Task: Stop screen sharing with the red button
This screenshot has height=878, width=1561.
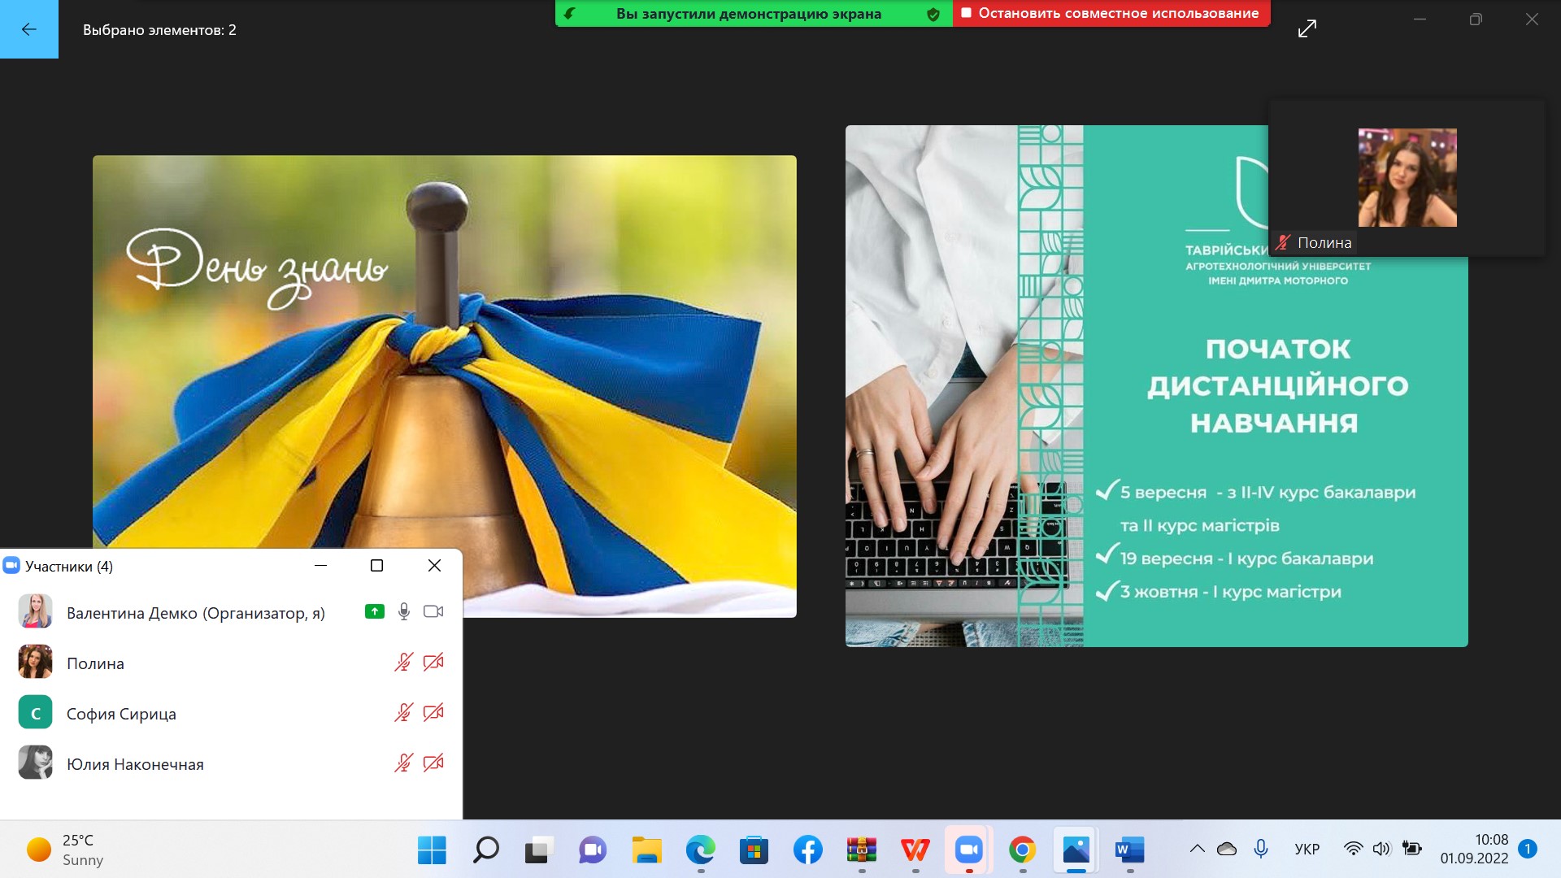Action: [x=1111, y=13]
